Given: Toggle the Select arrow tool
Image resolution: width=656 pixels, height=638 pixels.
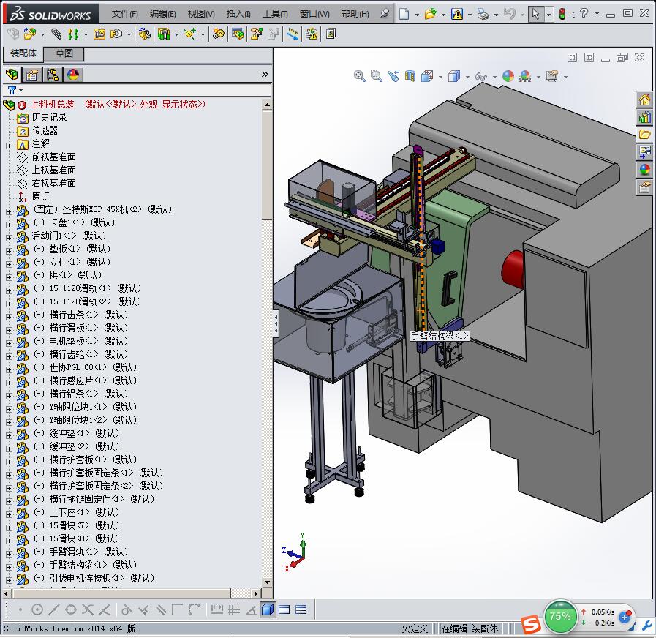Looking at the screenshot, I should click(x=536, y=14).
